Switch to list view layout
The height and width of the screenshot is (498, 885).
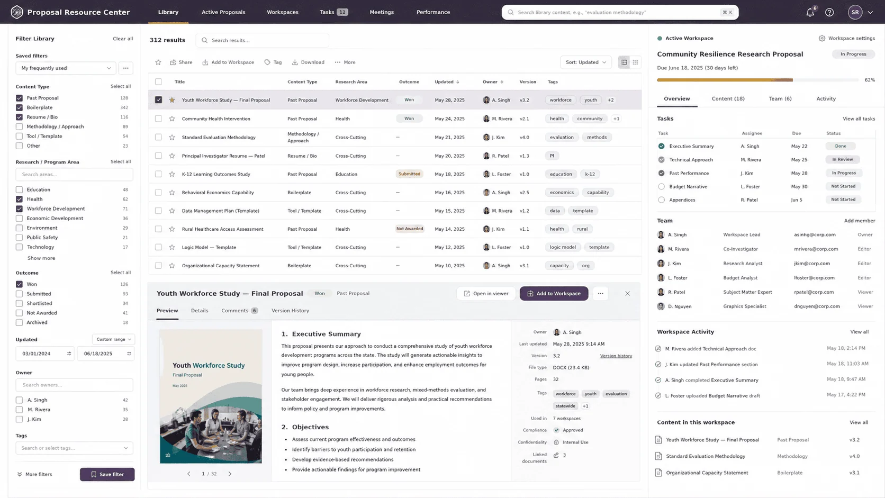pyautogui.click(x=624, y=62)
